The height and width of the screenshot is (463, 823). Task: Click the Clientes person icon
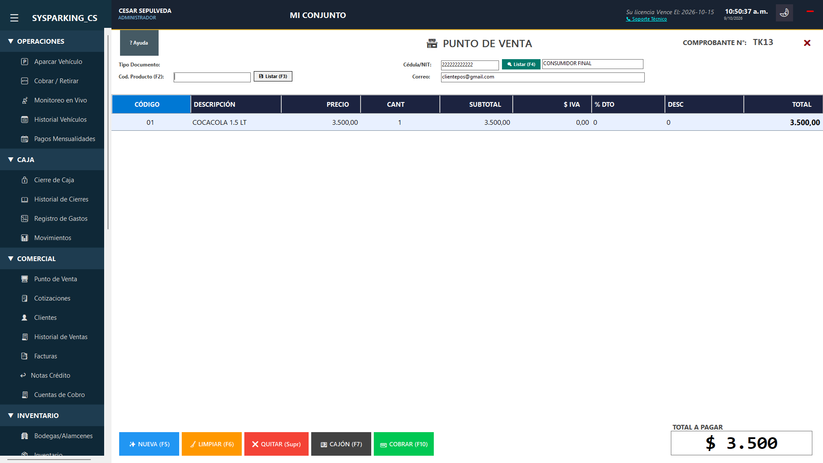[24, 318]
